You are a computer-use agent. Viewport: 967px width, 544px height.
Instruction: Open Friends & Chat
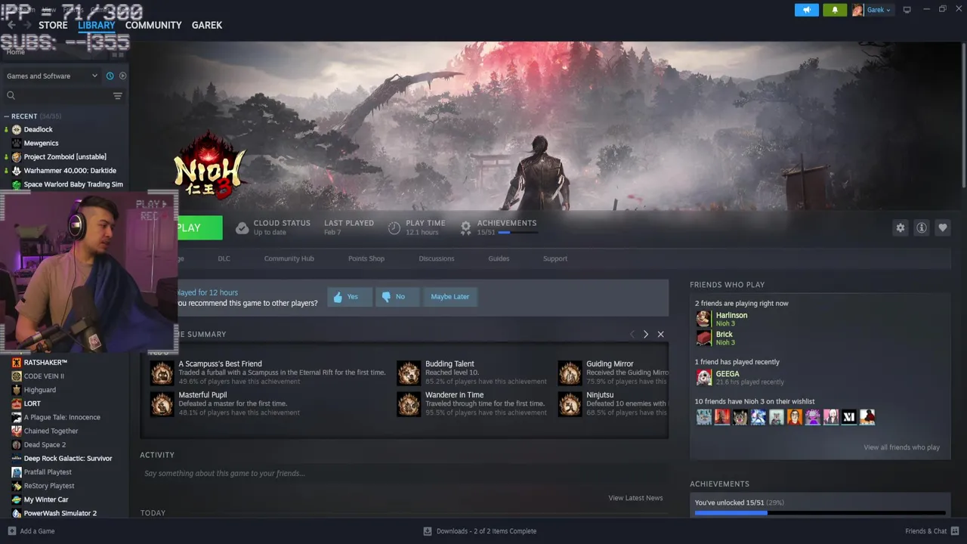[931, 531]
